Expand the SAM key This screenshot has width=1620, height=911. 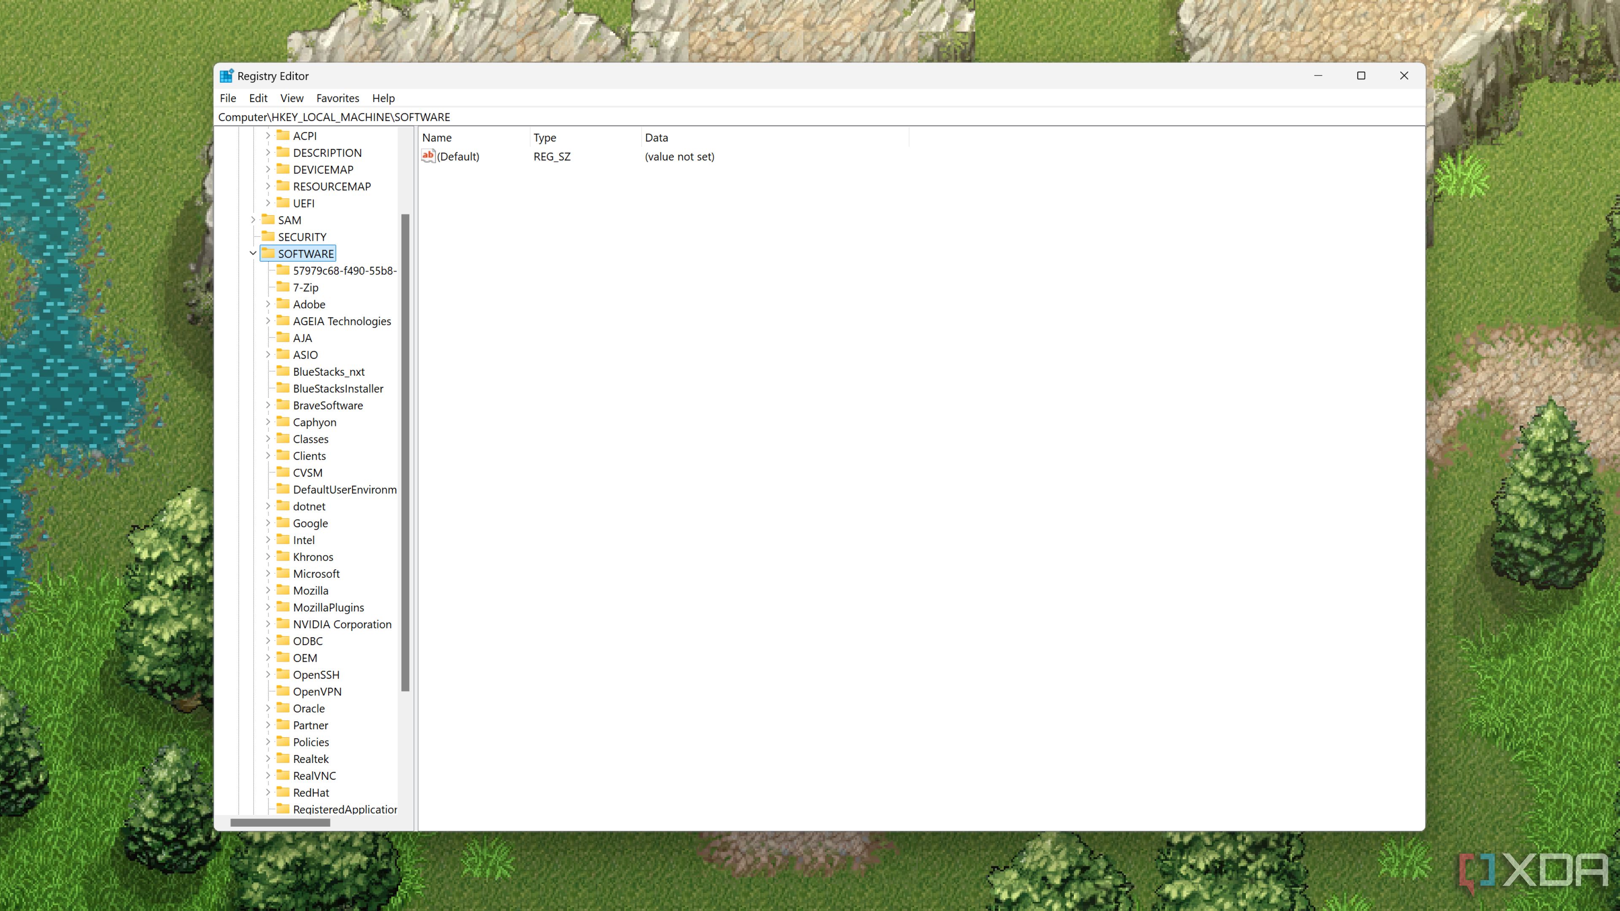click(253, 220)
